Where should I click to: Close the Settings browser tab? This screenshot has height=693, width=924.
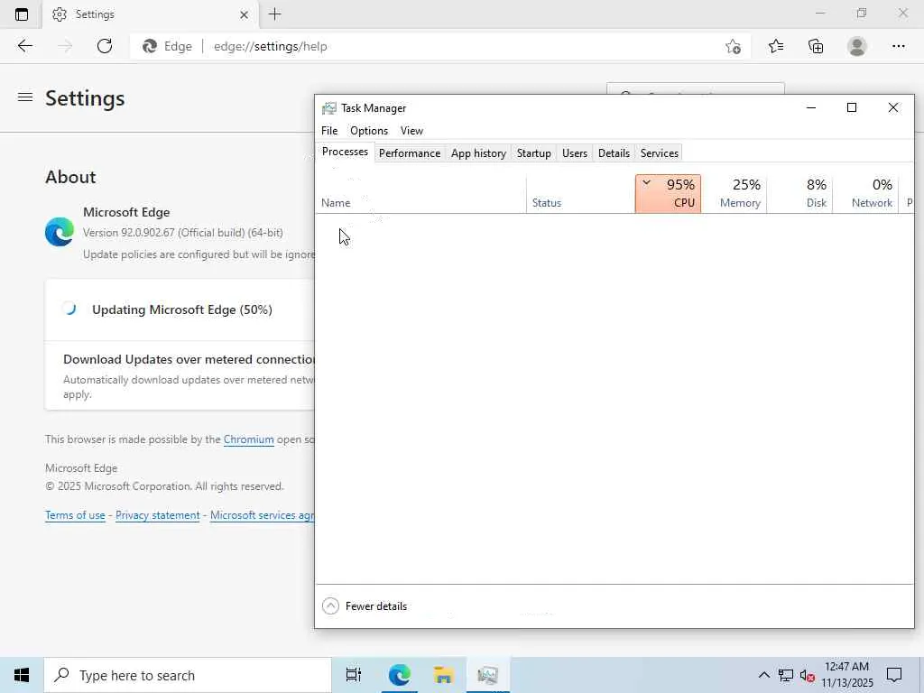[x=244, y=14]
